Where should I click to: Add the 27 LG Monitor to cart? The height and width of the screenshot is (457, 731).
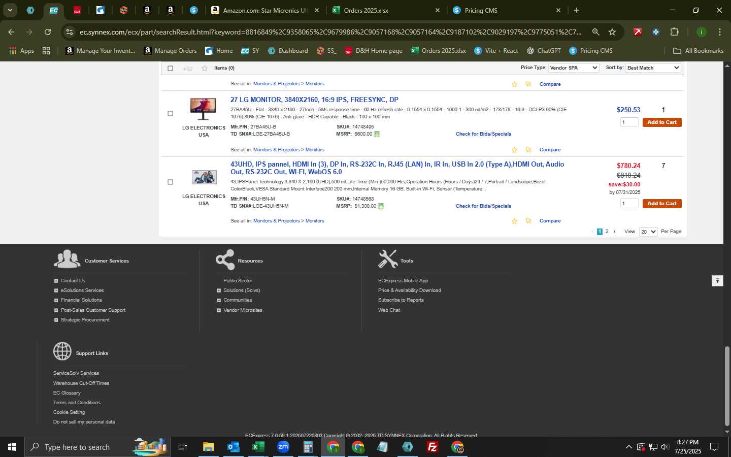[x=662, y=122]
